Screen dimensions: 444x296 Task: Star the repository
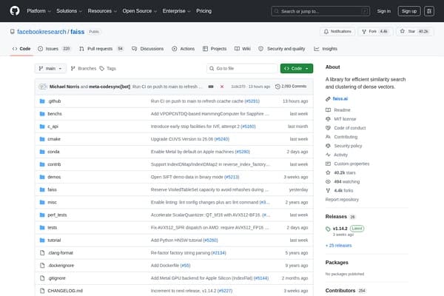[415, 31]
